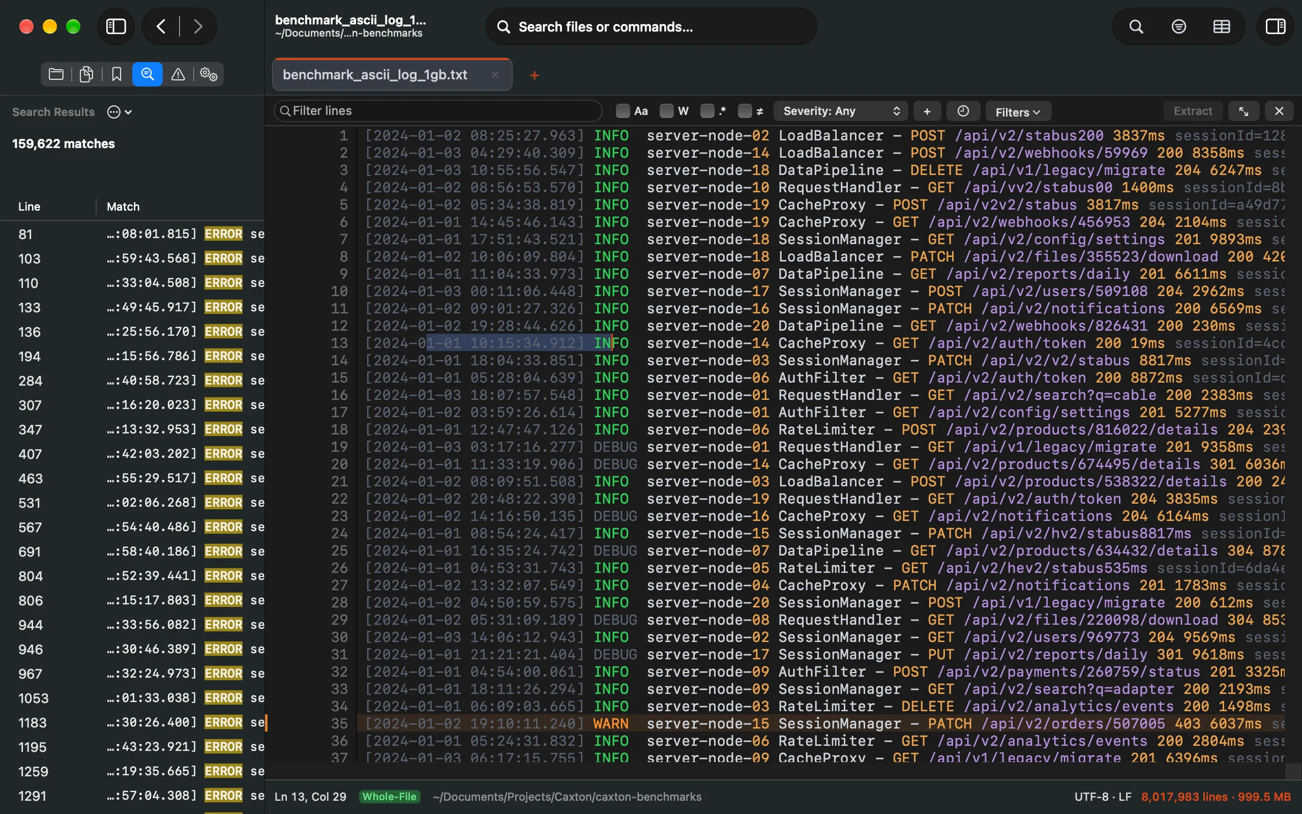1302x814 pixels.
Task: Enable the regex .* checkbox
Action: (x=707, y=111)
